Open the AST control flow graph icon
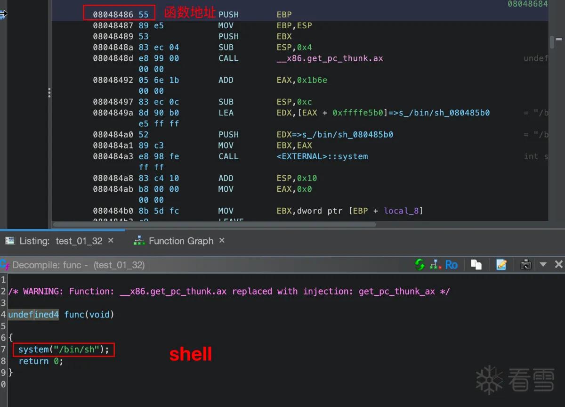 coord(435,265)
